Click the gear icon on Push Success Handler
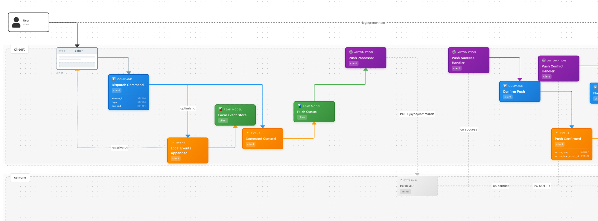This screenshot has height=221, width=598. point(454,52)
